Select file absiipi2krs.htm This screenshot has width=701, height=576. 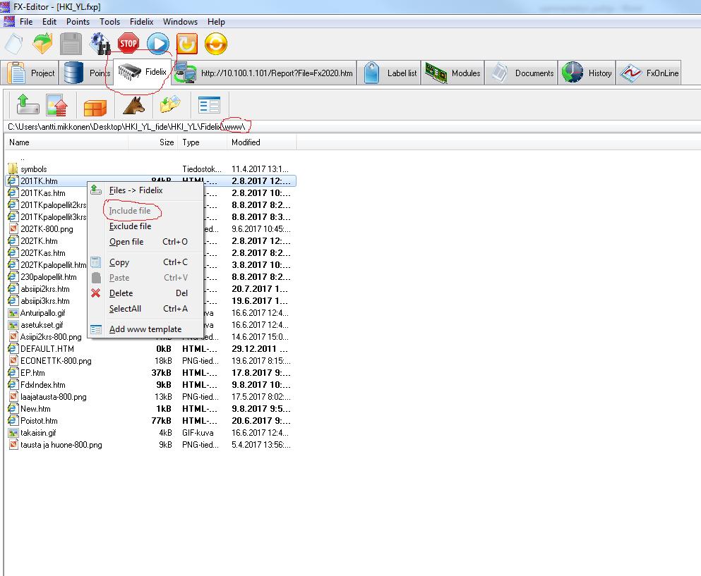44,289
